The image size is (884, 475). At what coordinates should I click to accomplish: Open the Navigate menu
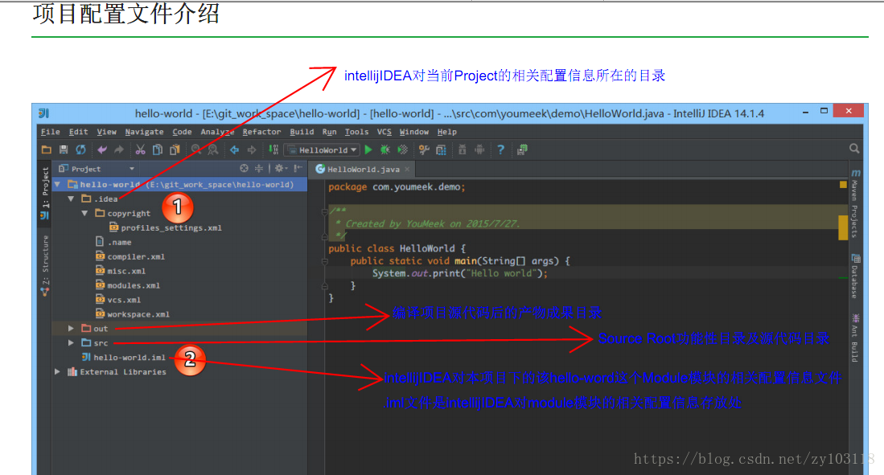coord(144,132)
